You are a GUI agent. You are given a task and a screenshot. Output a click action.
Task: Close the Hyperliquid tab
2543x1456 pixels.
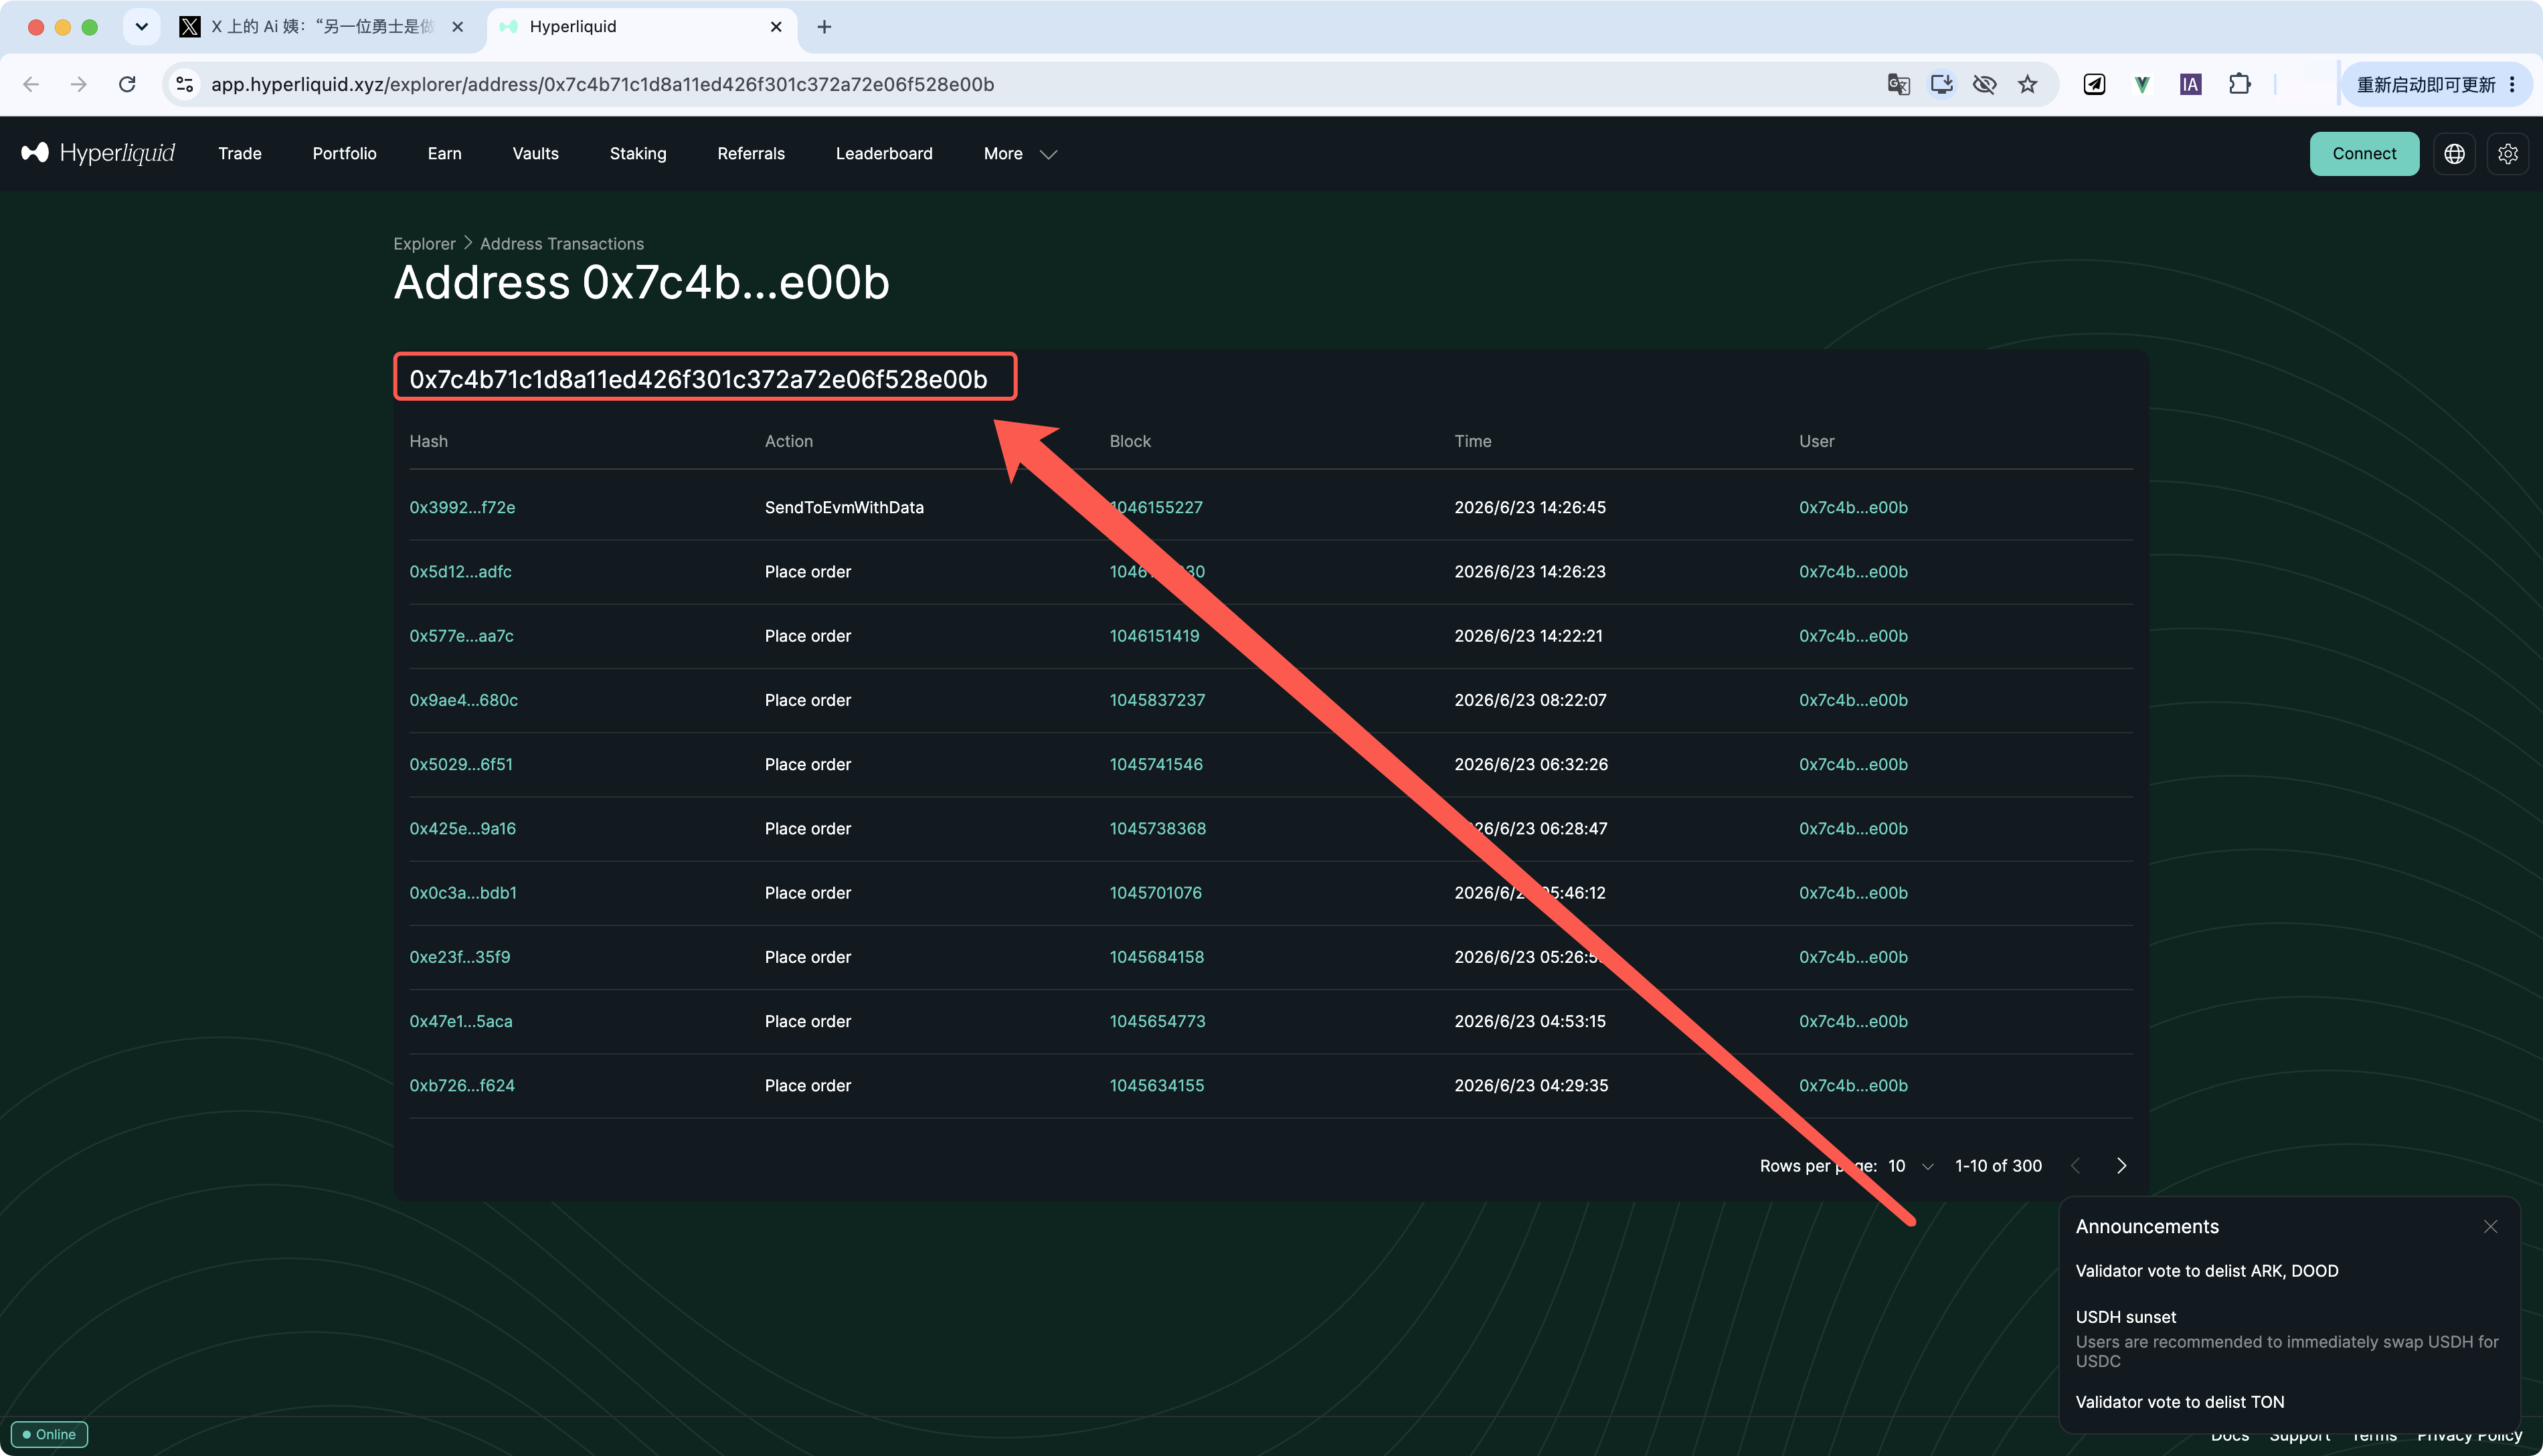pyautogui.click(x=776, y=27)
